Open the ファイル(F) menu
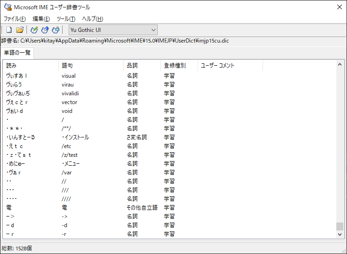 14,19
